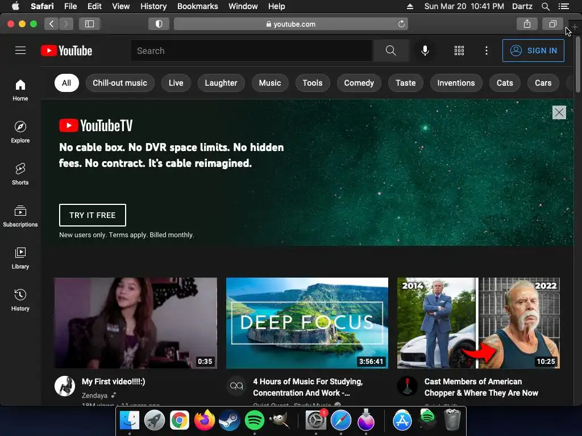Image resolution: width=582 pixels, height=436 pixels.
Task: Open Spotlight search in menu bar
Action: [545, 6]
